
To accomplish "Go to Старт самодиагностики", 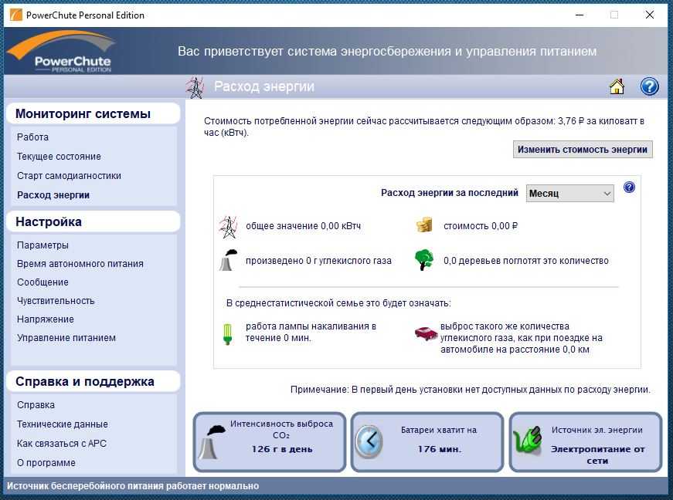I will pyautogui.click(x=69, y=176).
